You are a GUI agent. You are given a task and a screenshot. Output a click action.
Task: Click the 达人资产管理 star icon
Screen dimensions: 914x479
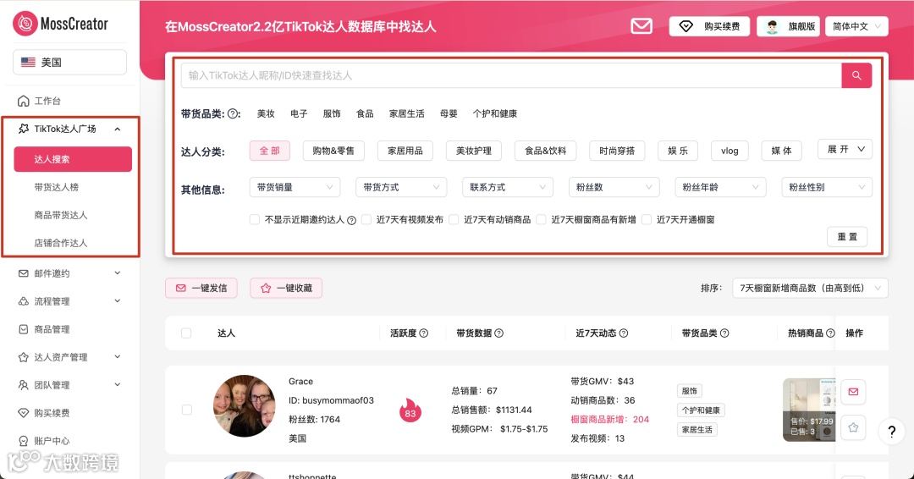(x=24, y=357)
